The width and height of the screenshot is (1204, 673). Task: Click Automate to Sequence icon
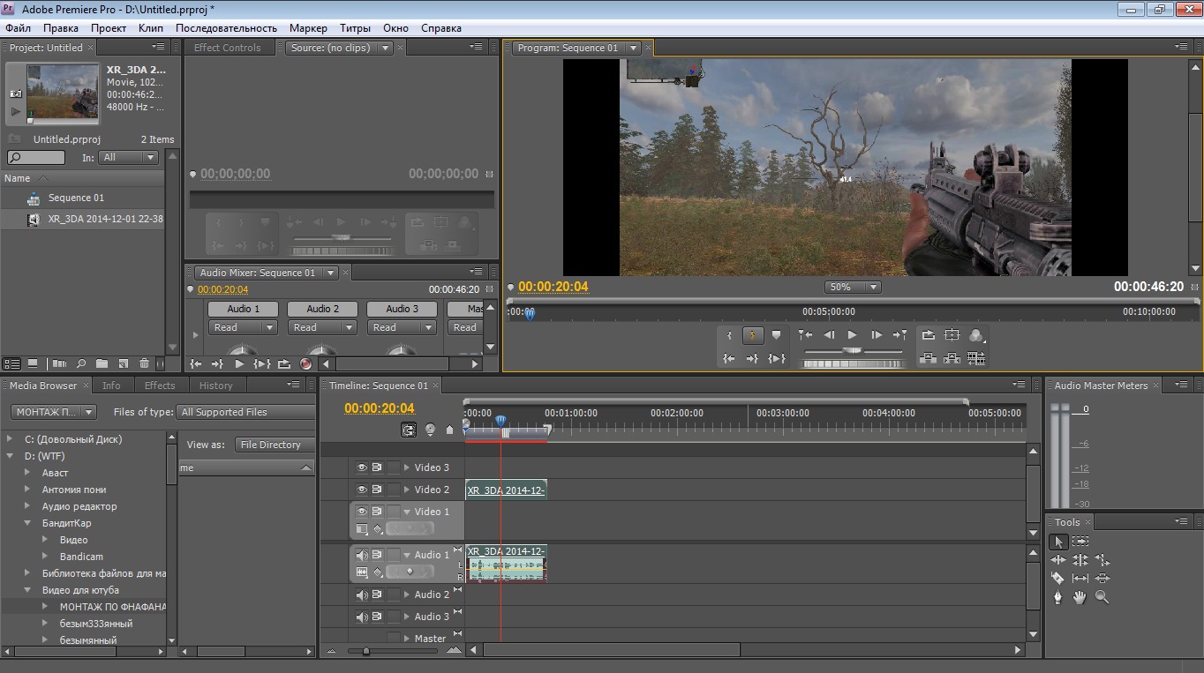tap(59, 363)
